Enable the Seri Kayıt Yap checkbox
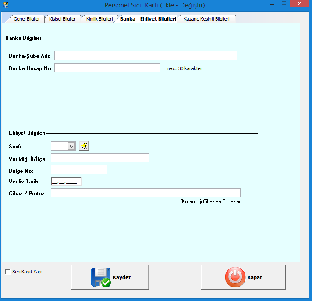 [7, 272]
